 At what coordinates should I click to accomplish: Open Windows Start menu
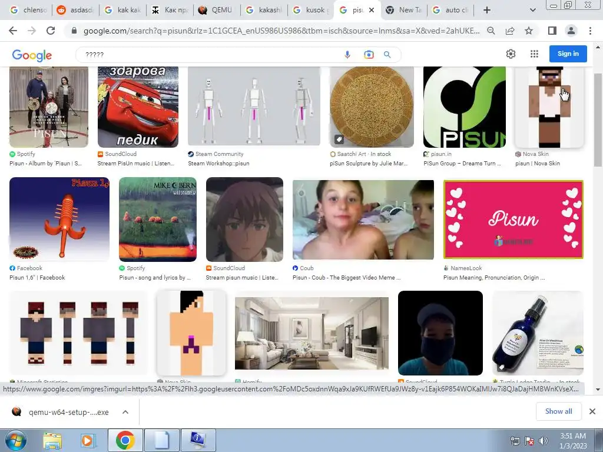point(16,440)
